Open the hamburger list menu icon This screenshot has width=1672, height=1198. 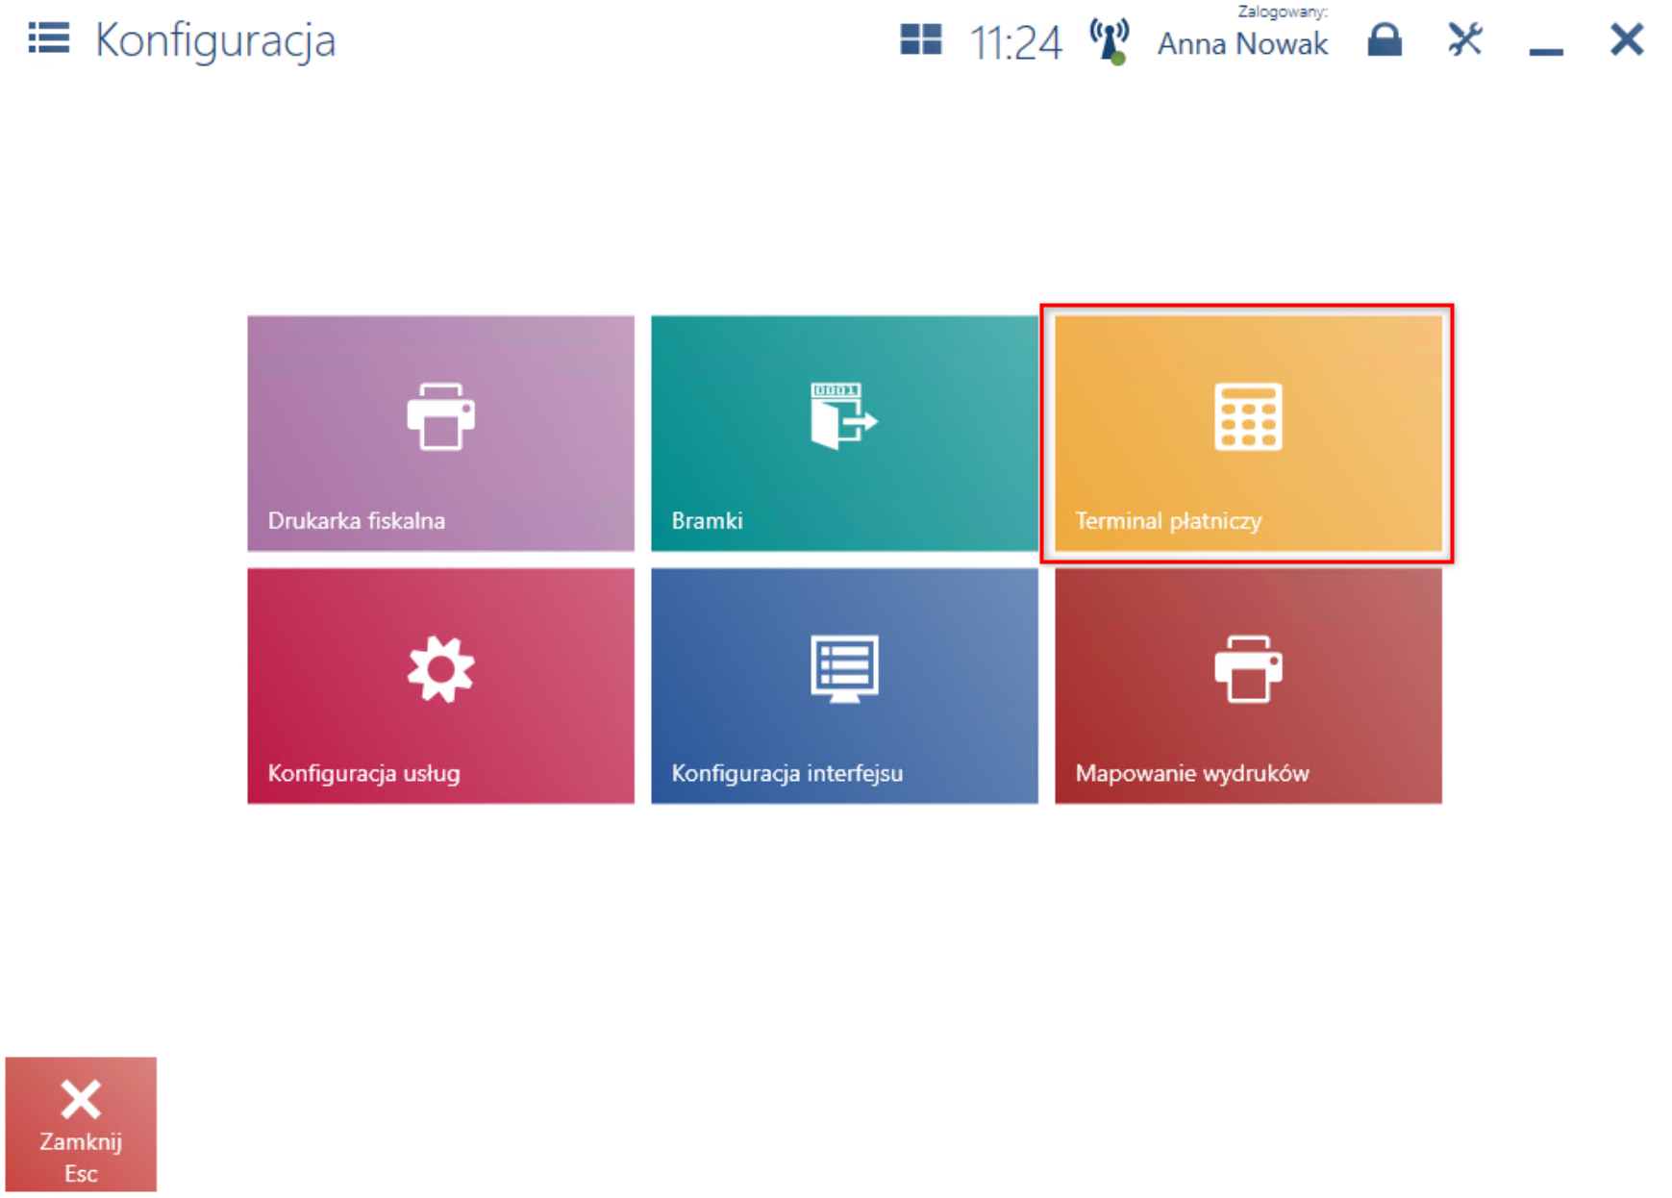[48, 38]
